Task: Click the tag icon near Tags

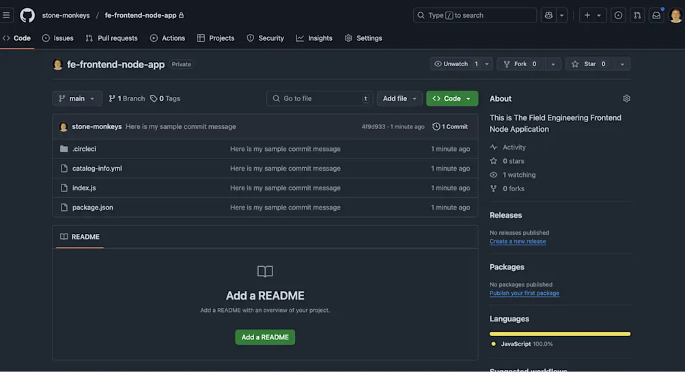Action: click(x=154, y=99)
